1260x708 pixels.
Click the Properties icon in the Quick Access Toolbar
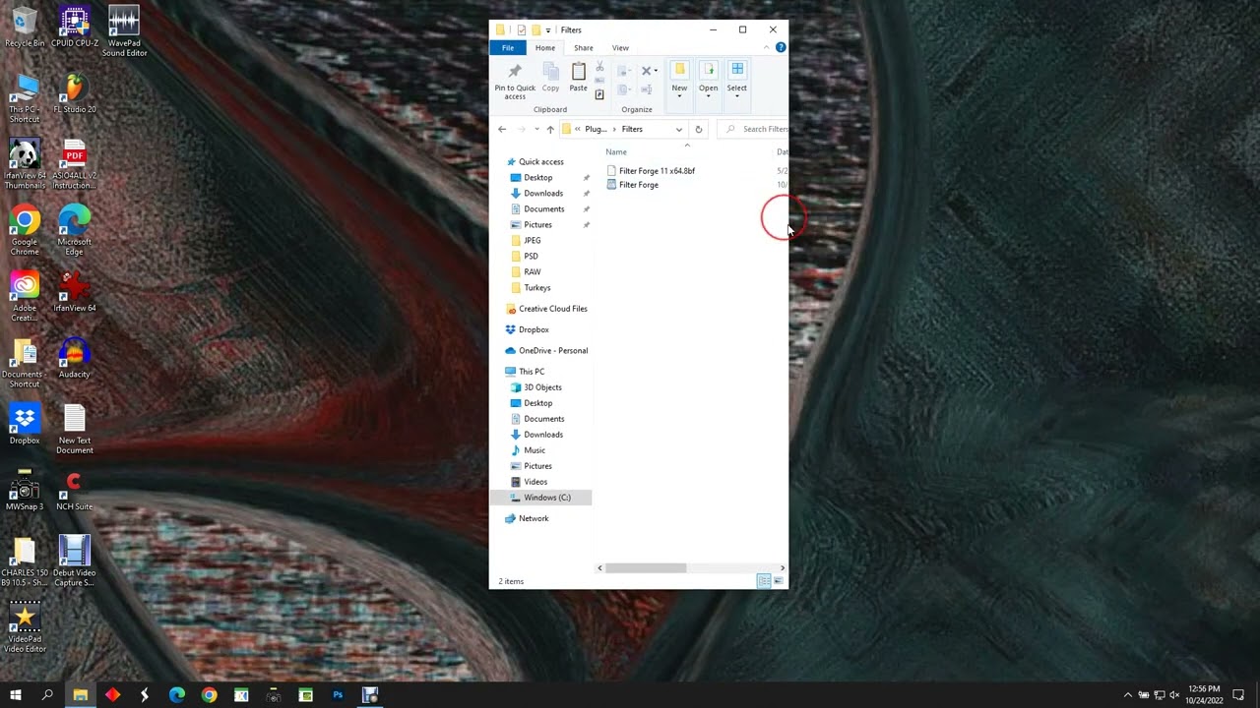(x=522, y=29)
